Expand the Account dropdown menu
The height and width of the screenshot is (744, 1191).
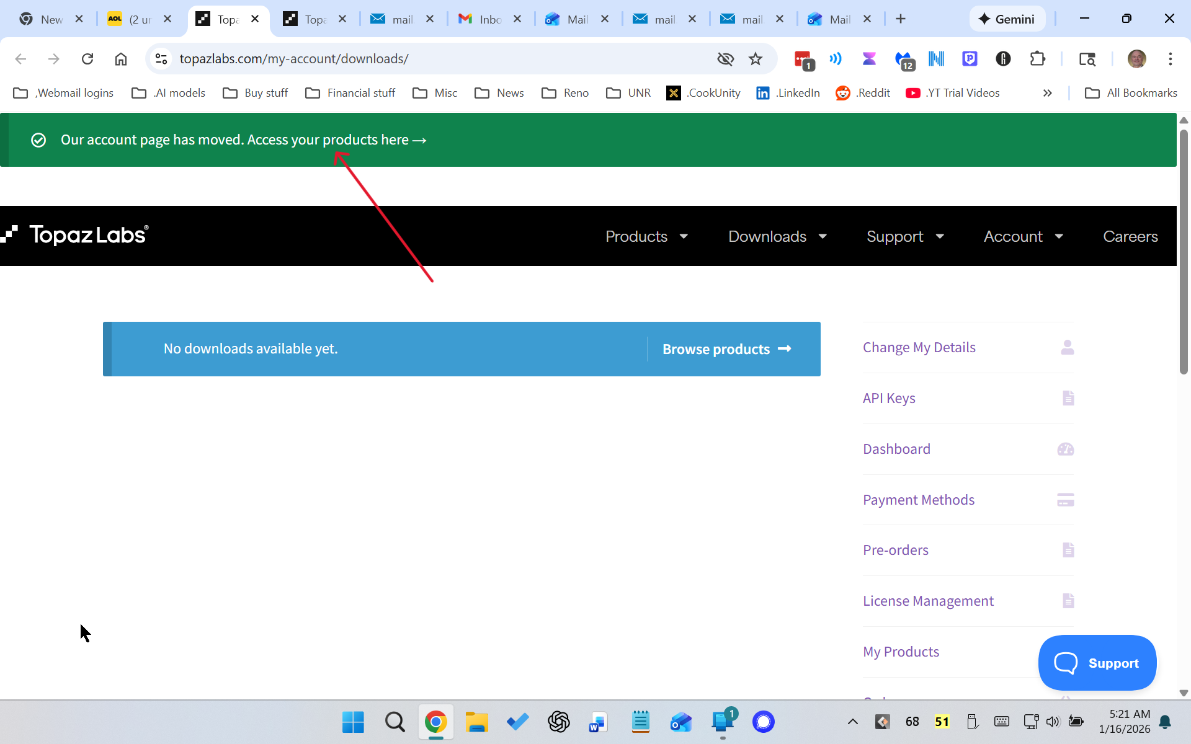point(1023,236)
